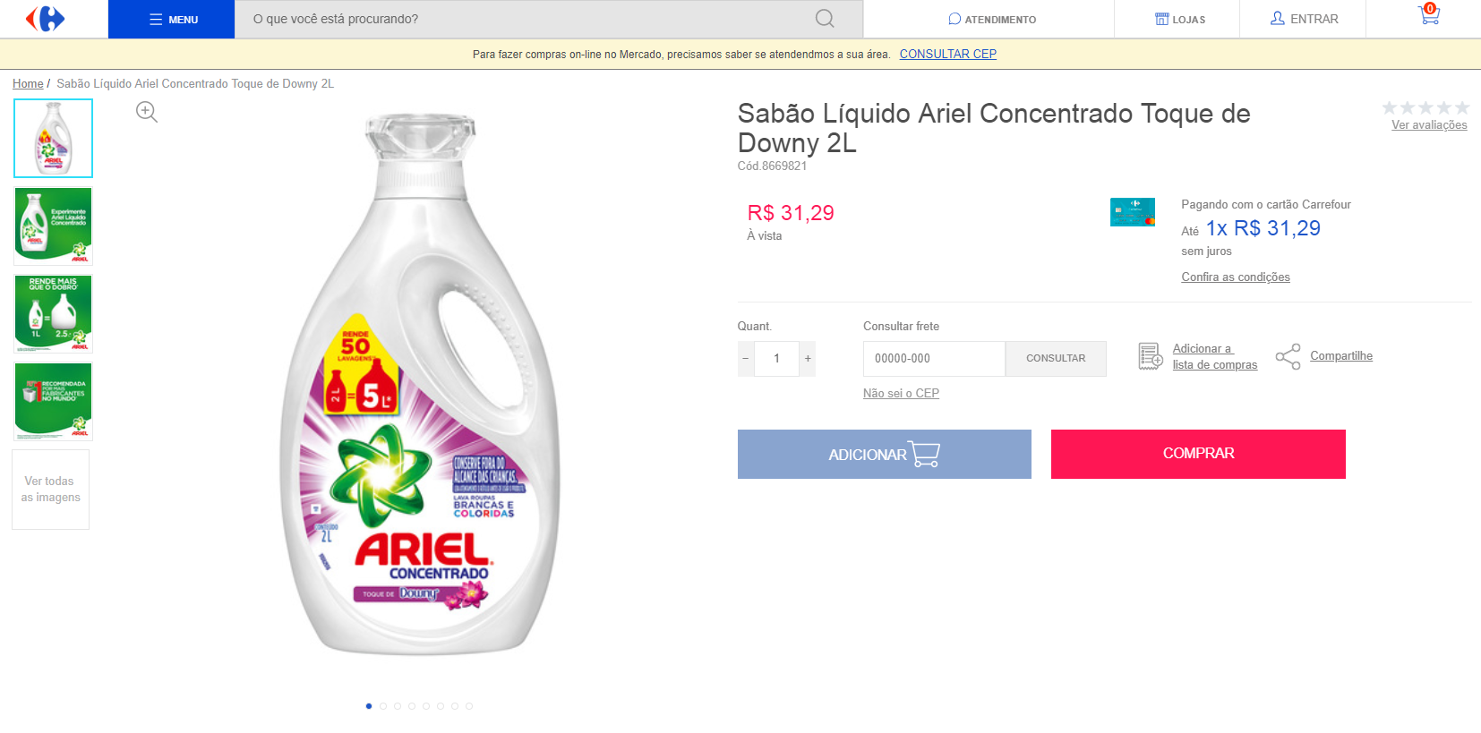
Task: Open the shopping cart icon
Action: coord(1429,15)
